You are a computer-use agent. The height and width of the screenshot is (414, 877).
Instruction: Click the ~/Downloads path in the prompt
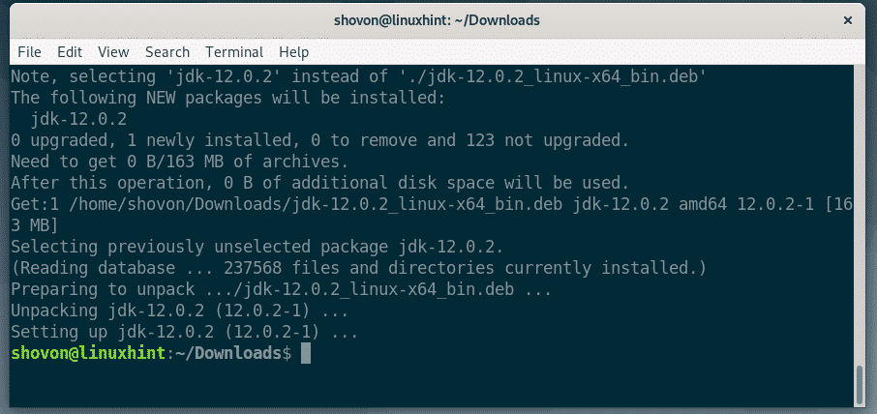(232, 354)
